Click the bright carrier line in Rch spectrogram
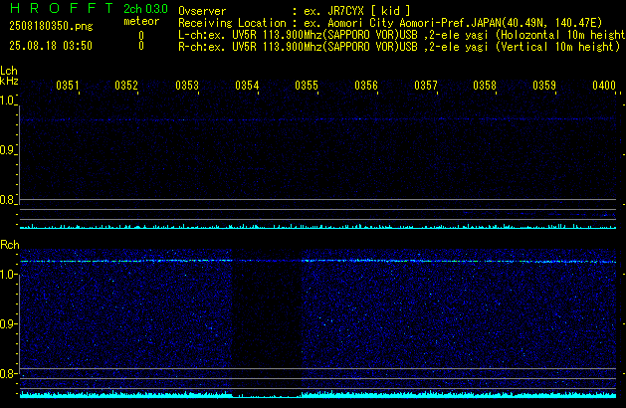The image size is (626, 408). click(x=318, y=261)
